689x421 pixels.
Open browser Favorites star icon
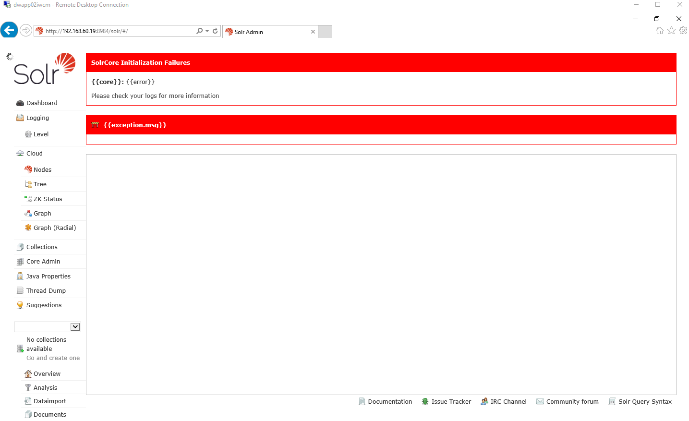tap(671, 30)
